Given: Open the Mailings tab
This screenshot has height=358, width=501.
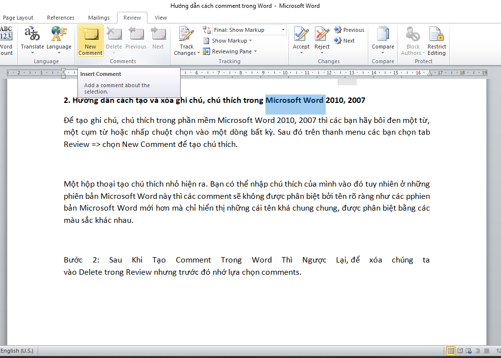Looking at the screenshot, I should [x=98, y=18].
